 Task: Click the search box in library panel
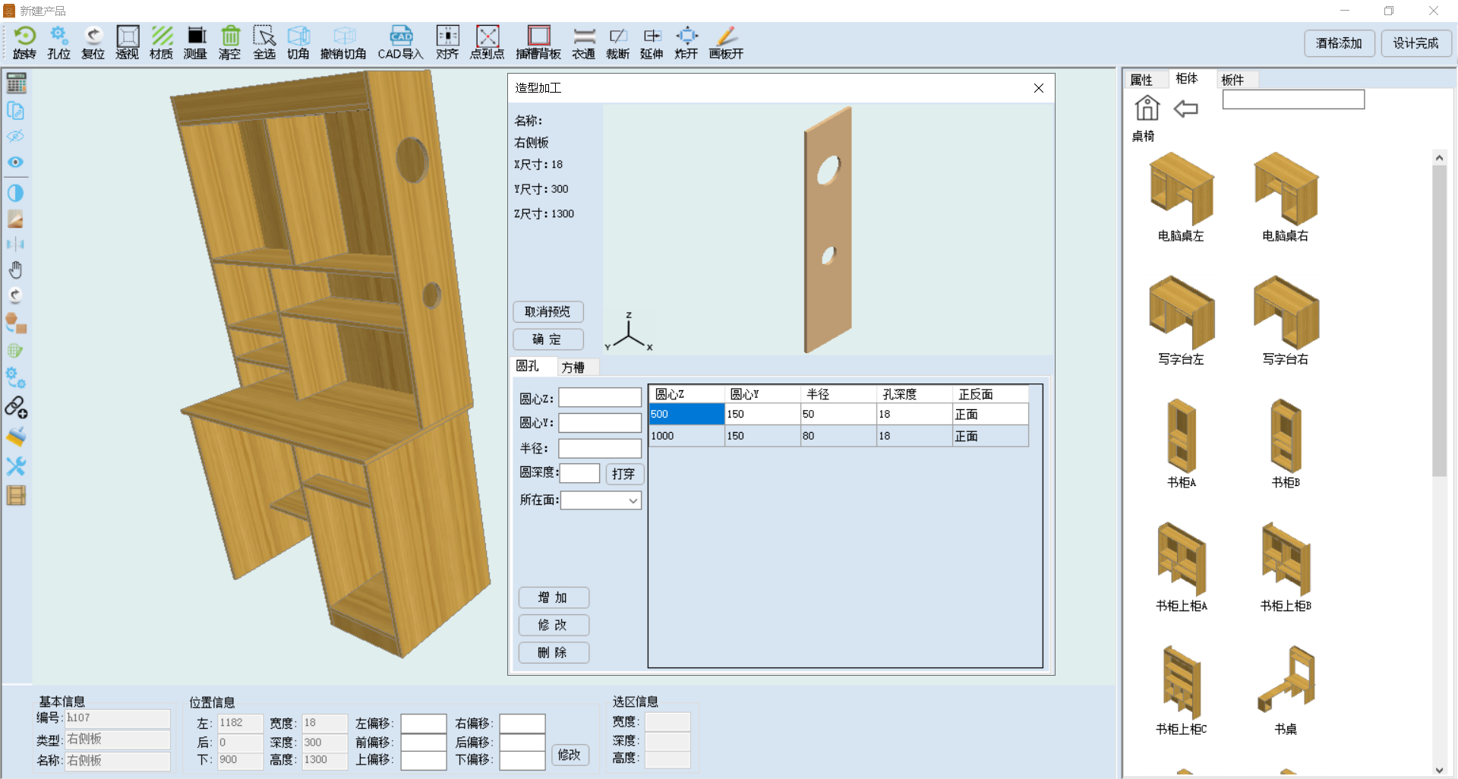click(1293, 99)
